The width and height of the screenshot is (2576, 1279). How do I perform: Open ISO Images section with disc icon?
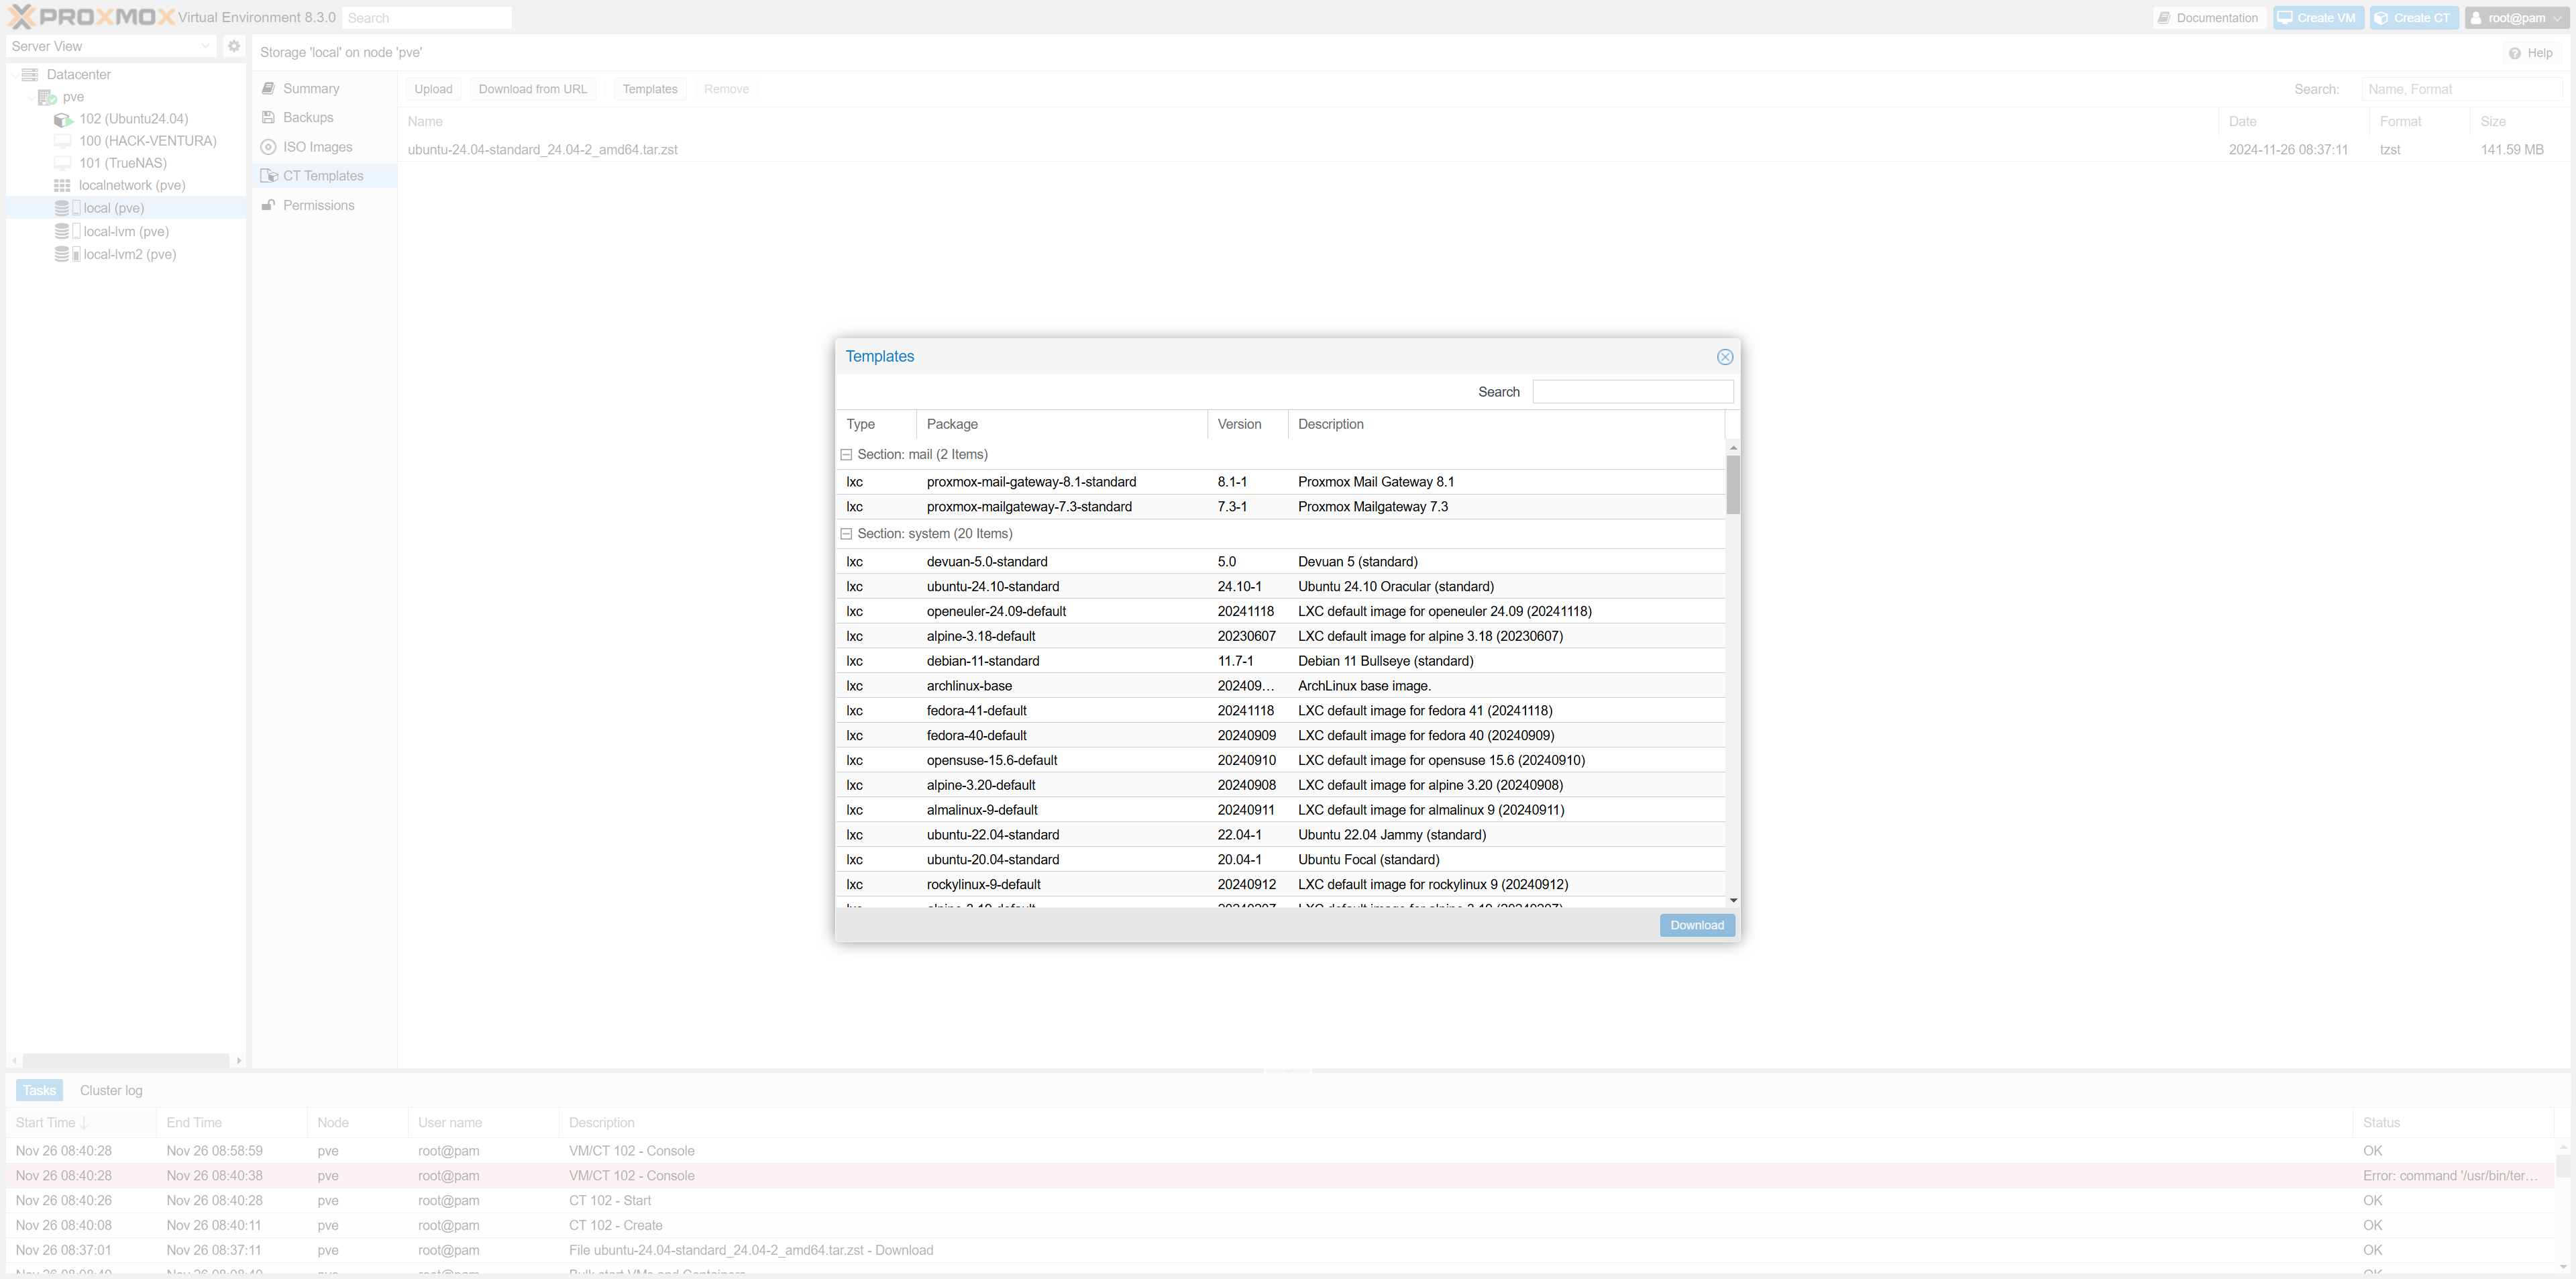point(269,147)
